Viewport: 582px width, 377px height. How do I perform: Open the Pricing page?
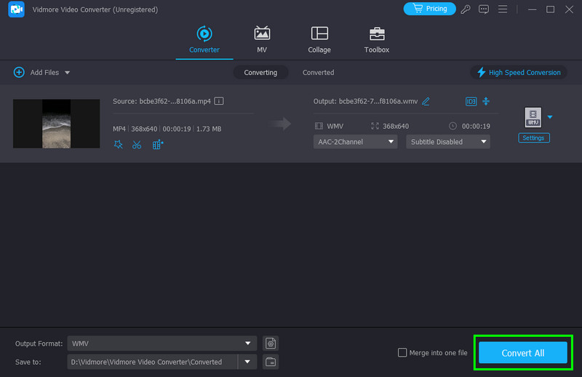point(429,9)
